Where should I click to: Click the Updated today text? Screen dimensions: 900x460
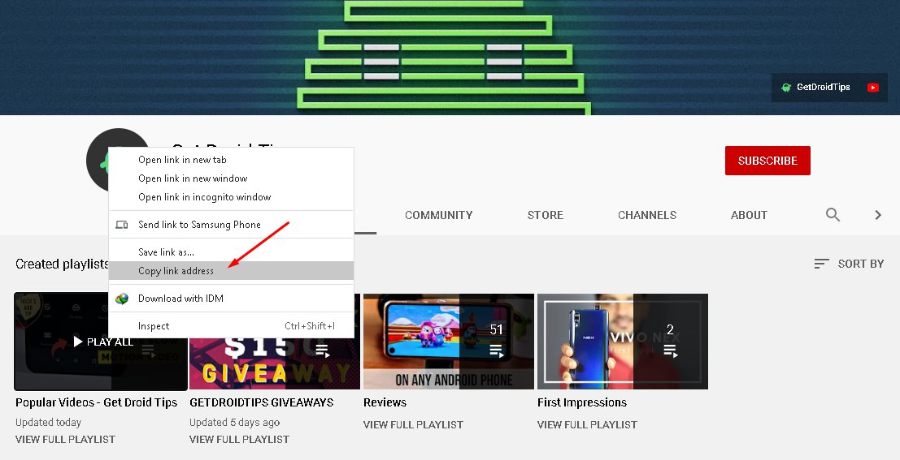[x=48, y=422]
